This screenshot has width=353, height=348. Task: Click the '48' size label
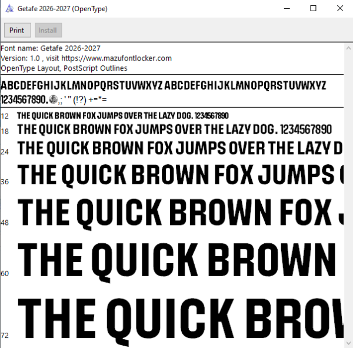pyautogui.click(x=5, y=223)
